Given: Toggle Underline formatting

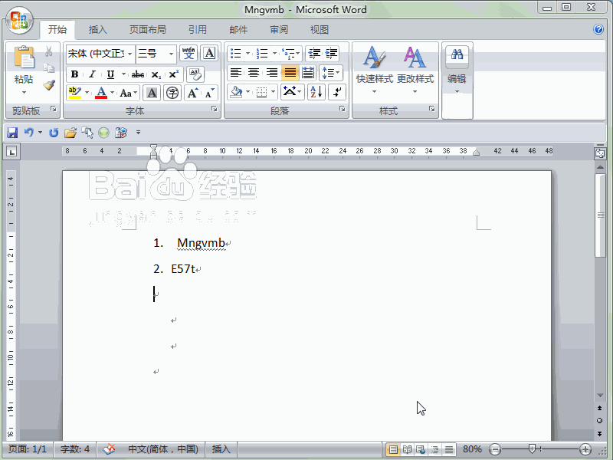Looking at the screenshot, I should [x=110, y=74].
